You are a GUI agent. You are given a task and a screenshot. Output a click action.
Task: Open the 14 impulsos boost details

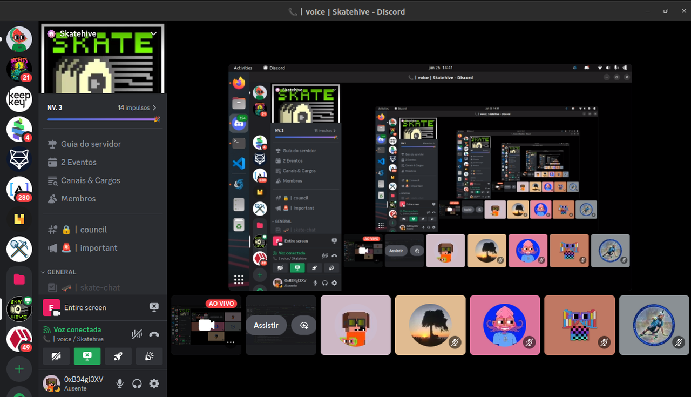point(138,107)
